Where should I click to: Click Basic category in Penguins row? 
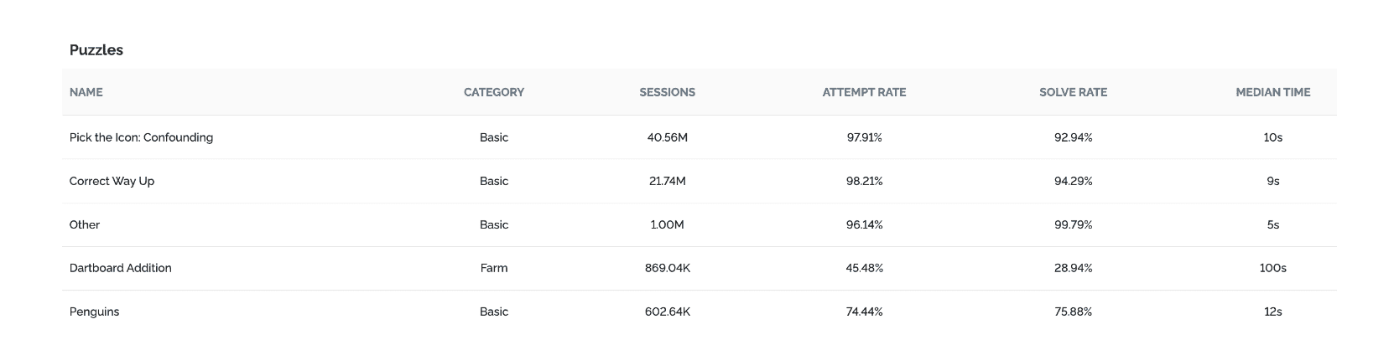coord(494,312)
